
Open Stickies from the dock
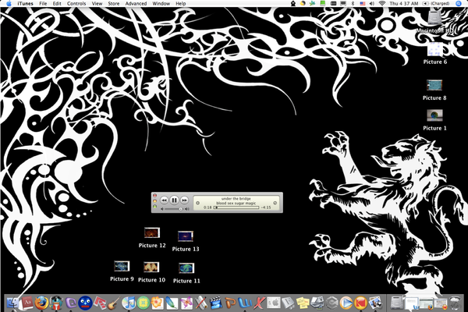pyautogui.click(x=303, y=303)
